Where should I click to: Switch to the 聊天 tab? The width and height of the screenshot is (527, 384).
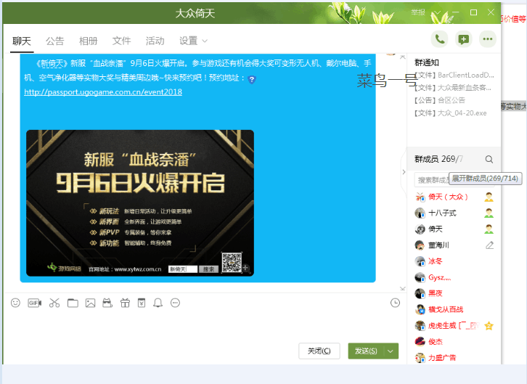tap(22, 41)
